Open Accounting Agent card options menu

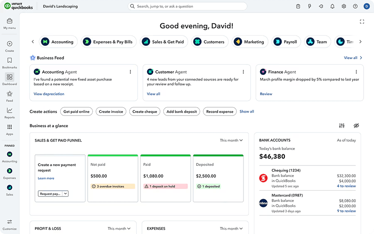130,72
